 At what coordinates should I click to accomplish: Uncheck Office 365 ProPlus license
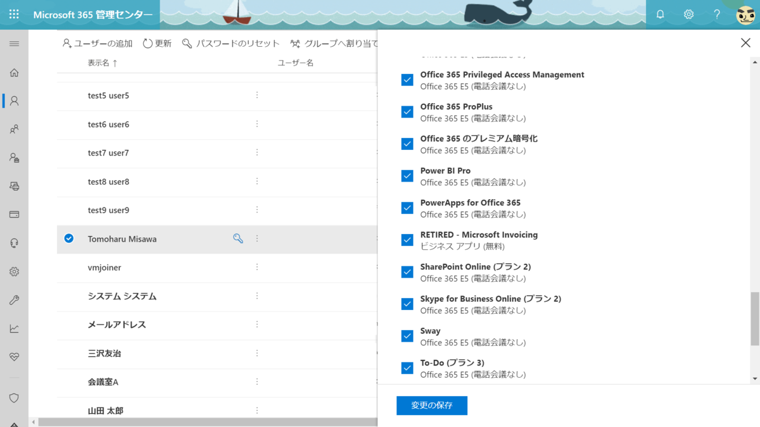click(407, 112)
